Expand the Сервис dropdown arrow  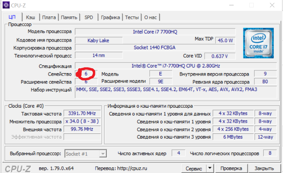(x=210, y=168)
